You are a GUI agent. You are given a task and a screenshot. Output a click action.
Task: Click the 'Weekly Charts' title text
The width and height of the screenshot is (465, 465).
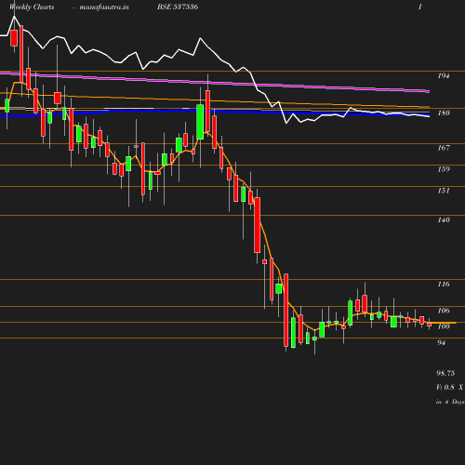pyautogui.click(x=32, y=7)
